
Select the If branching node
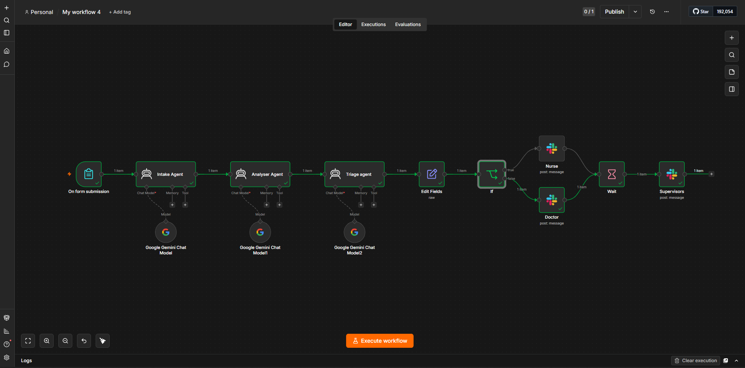click(491, 174)
